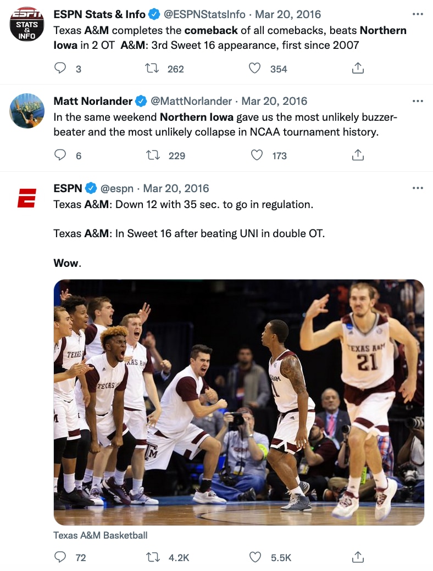Reply to the ESPN Stats & Info tweet
Image resolution: width=433 pixels, height=571 pixels.
60,69
